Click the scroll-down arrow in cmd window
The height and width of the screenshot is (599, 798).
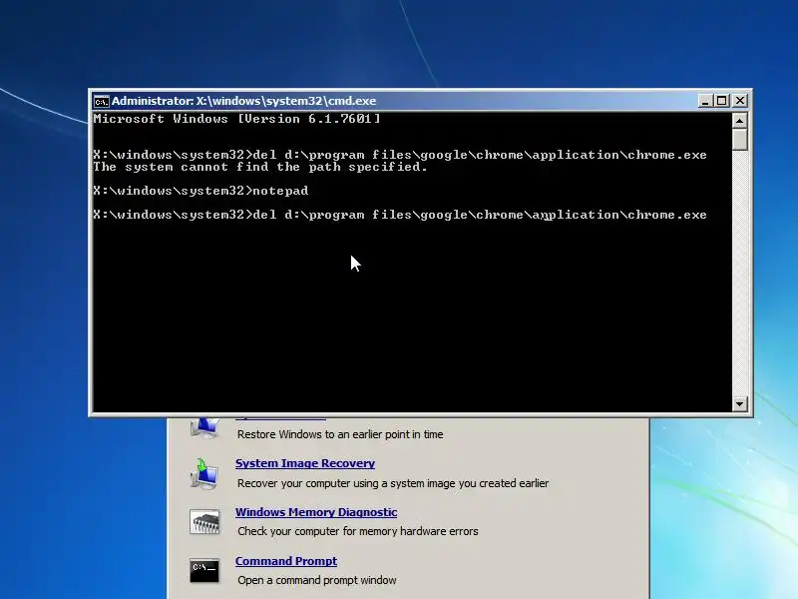[x=739, y=404]
